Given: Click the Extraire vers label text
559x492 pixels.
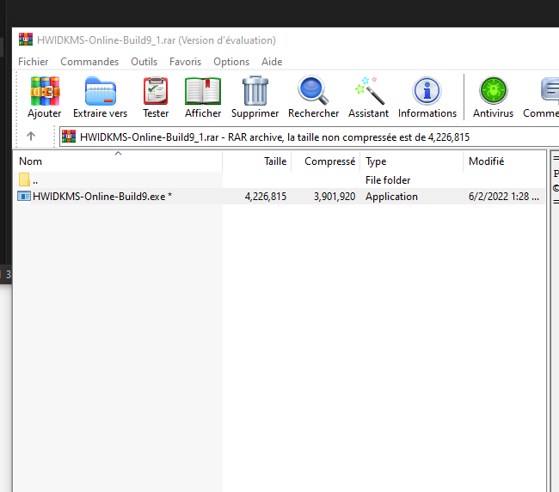Looking at the screenshot, I should (100, 113).
